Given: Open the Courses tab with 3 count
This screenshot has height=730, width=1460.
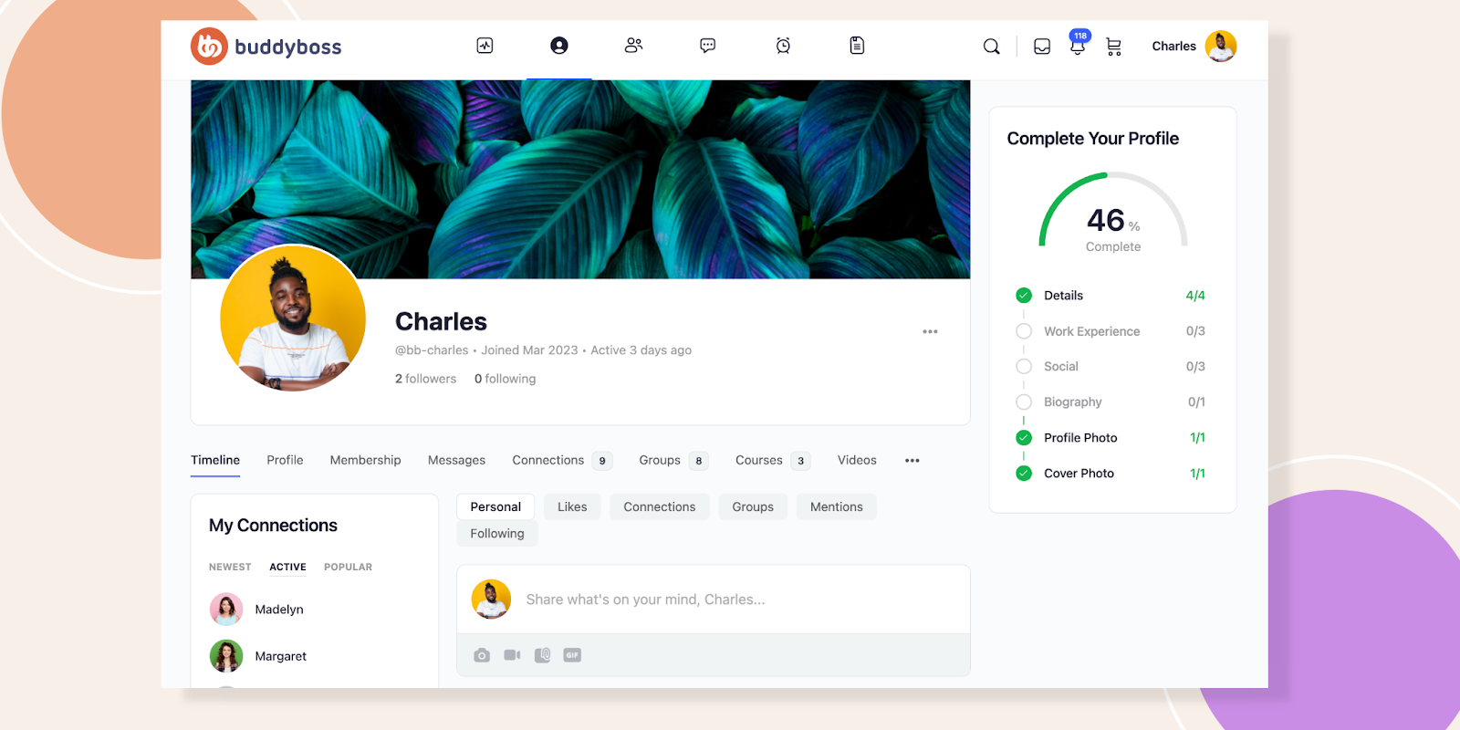Looking at the screenshot, I should coord(773,461).
